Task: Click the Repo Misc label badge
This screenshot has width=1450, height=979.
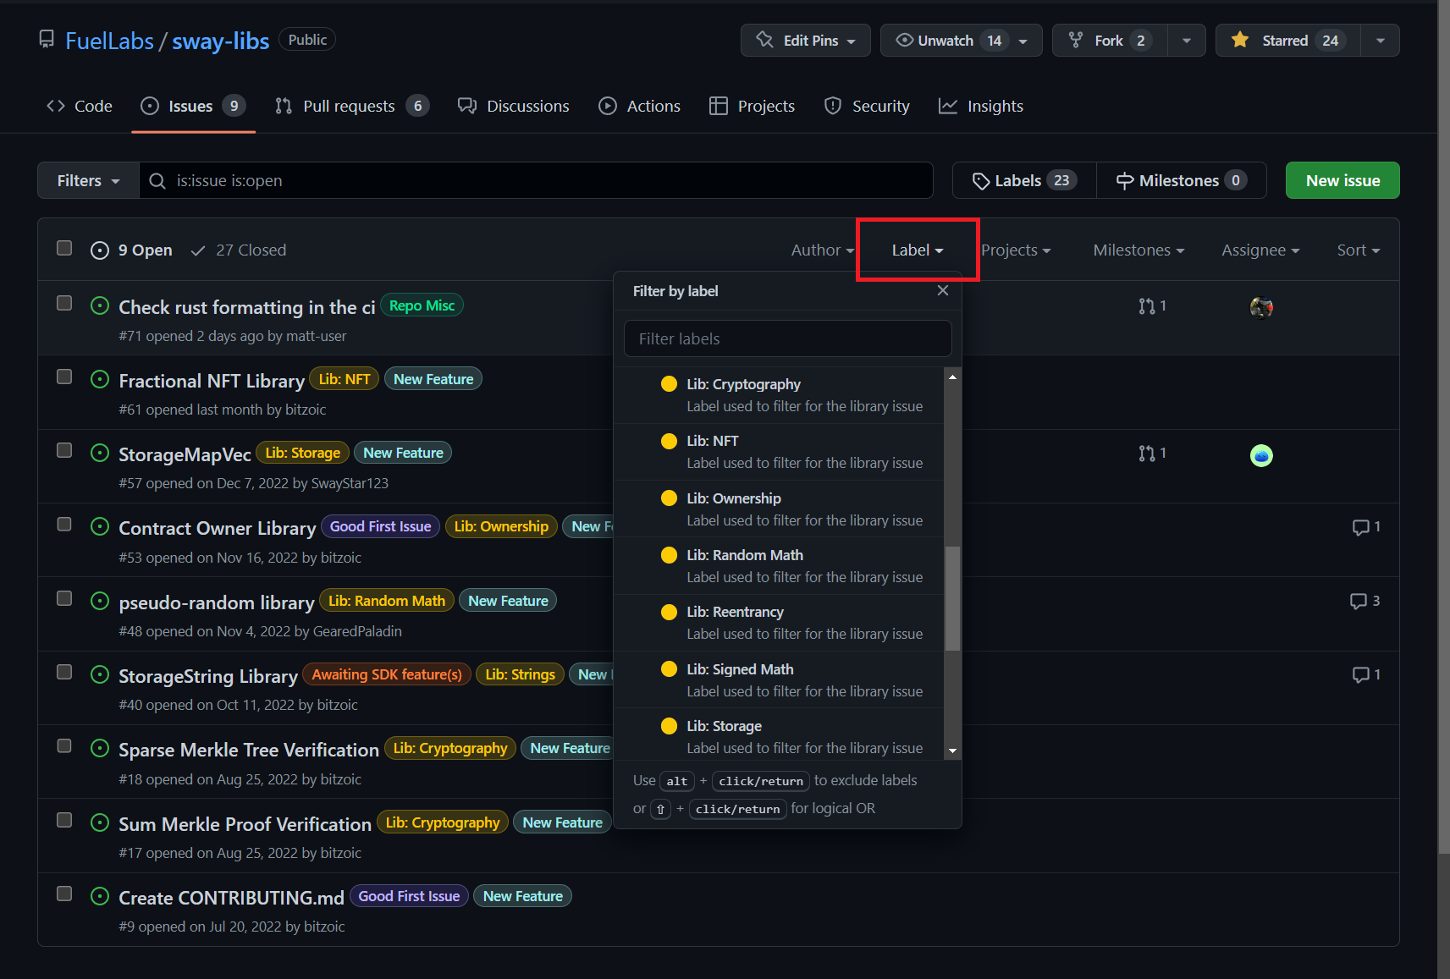Action: click(422, 305)
